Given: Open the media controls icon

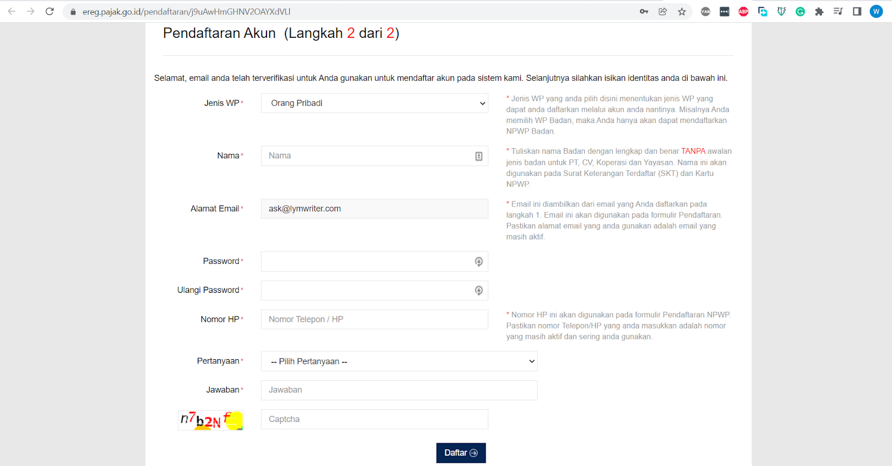Looking at the screenshot, I should pyautogui.click(x=838, y=11).
